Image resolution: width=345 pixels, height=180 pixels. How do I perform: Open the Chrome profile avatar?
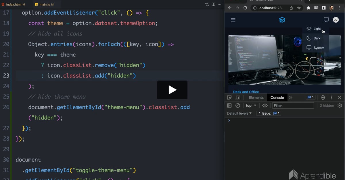tap(331, 8)
